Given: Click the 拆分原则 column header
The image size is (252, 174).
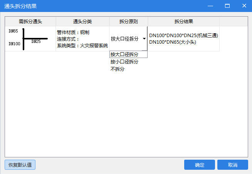Looking at the screenshot, I should click(128, 22).
